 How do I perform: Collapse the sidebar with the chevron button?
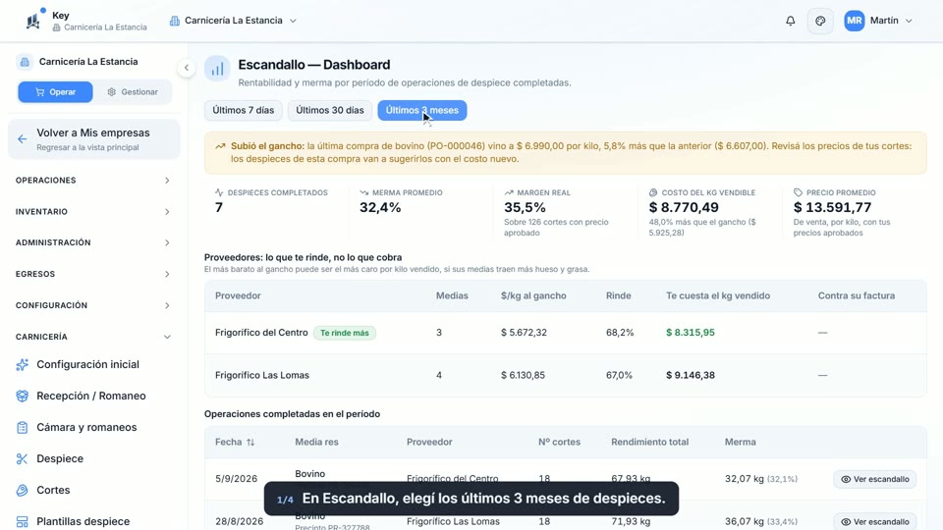[x=187, y=68]
